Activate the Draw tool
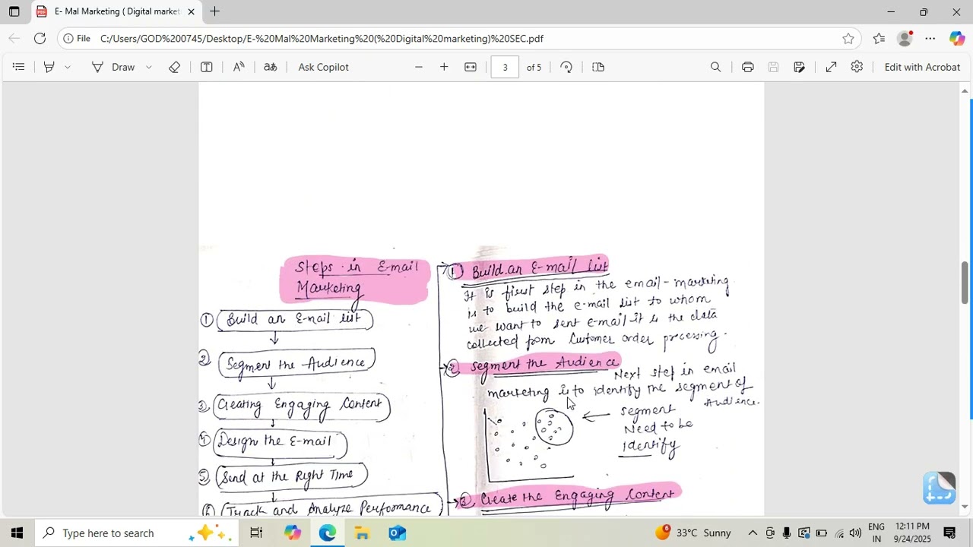 pos(113,67)
